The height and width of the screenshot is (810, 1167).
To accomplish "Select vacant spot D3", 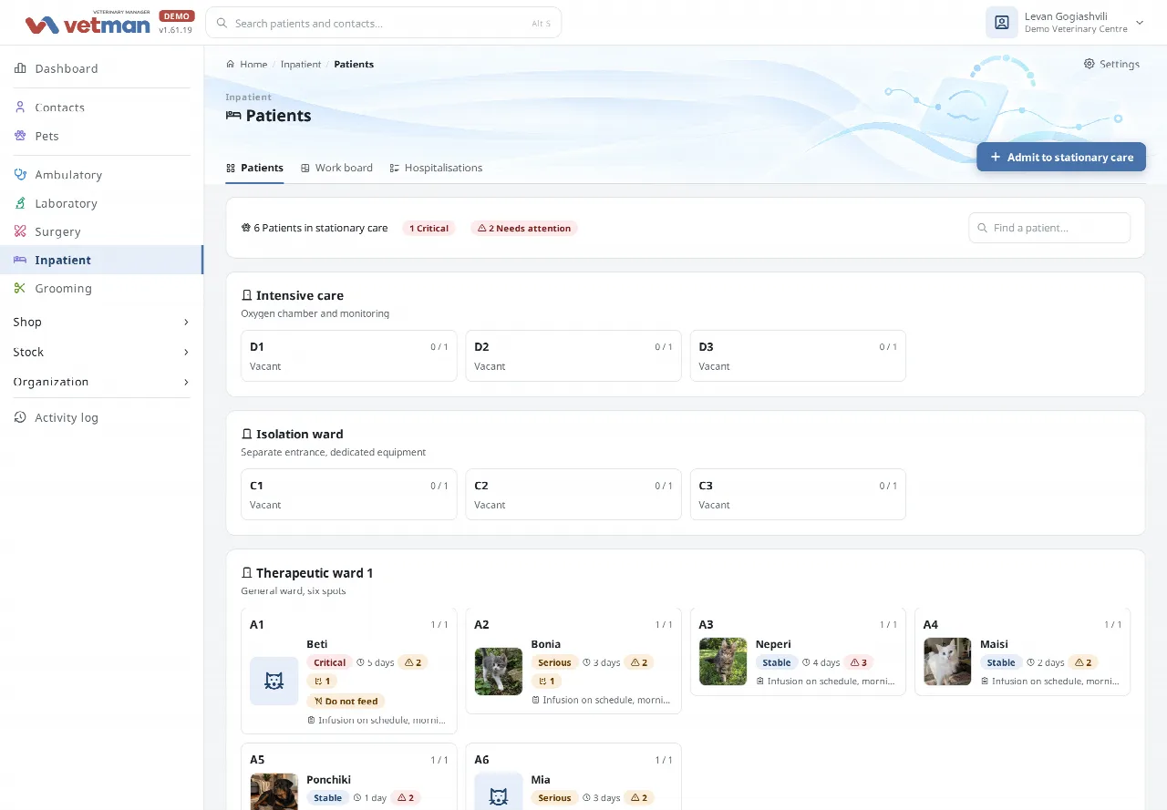I will (x=798, y=355).
